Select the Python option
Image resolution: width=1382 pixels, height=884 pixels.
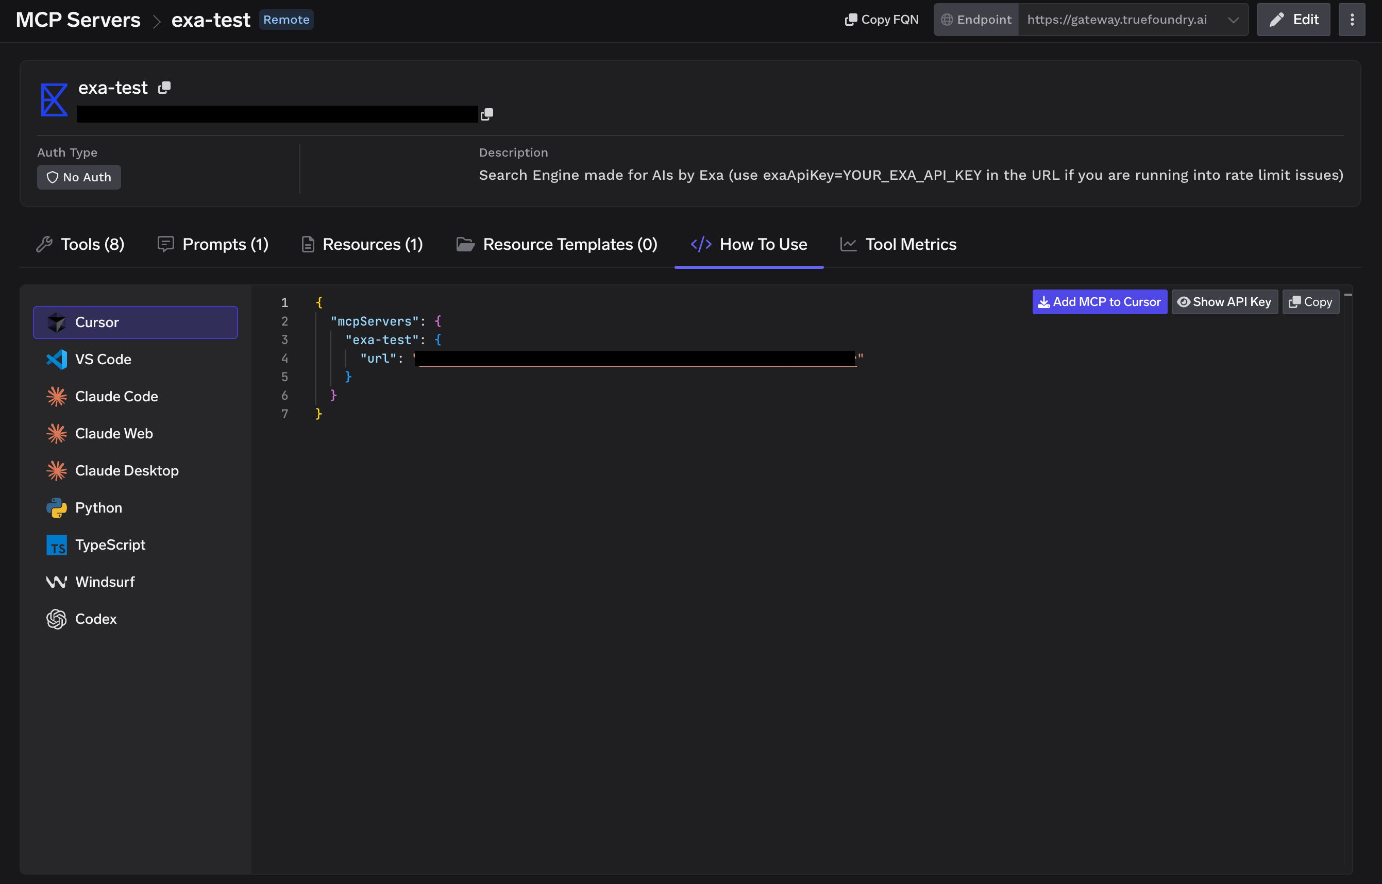tap(136, 508)
